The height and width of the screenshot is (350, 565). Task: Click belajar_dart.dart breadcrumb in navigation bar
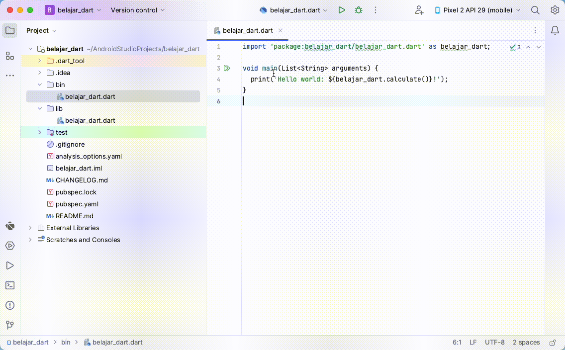pos(113,343)
